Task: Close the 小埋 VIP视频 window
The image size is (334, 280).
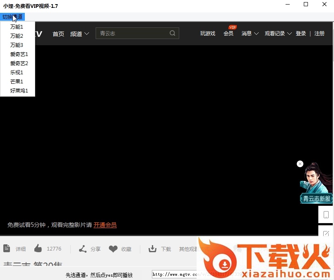Action: [324, 4]
